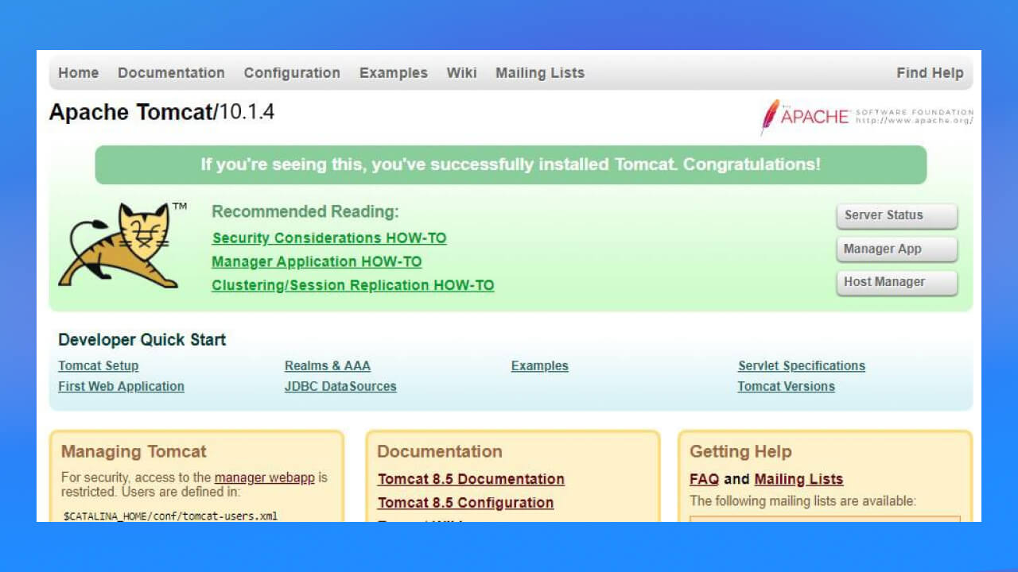
Task: Open the Wiki navigation item
Action: pos(462,73)
